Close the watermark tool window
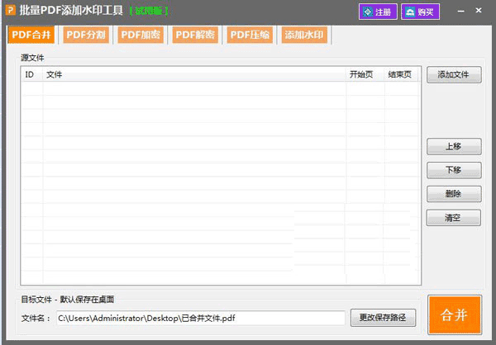Image resolution: width=496 pixels, height=345 pixels. coord(479,11)
